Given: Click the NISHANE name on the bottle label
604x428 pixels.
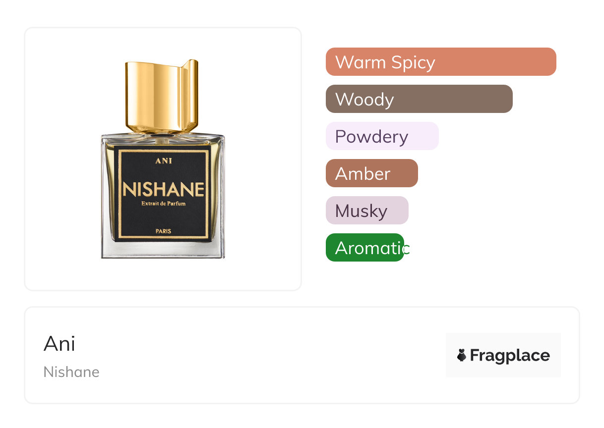Looking at the screenshot, I should 163,190.
